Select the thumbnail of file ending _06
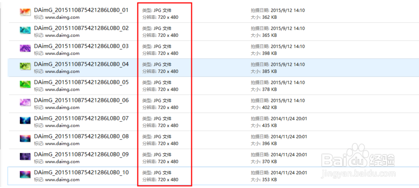 click(x=26, y=102)
